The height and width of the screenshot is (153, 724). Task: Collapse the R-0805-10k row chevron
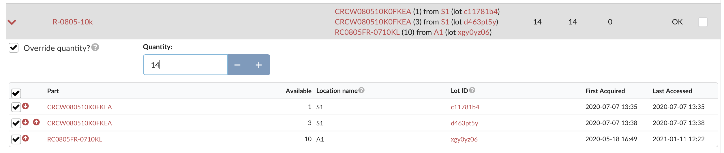[x=12, y=22]
